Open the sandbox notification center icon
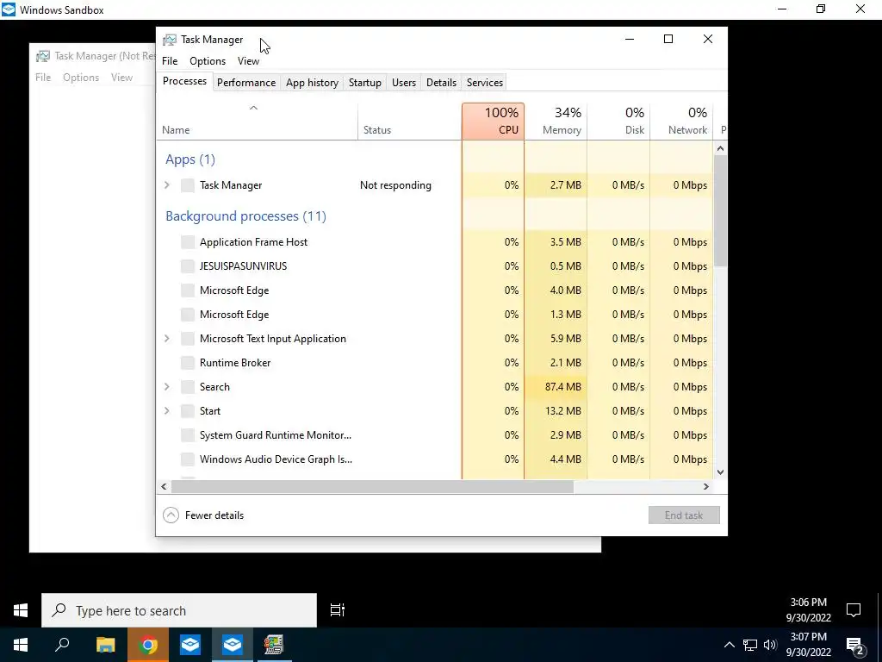 point(854,610)
